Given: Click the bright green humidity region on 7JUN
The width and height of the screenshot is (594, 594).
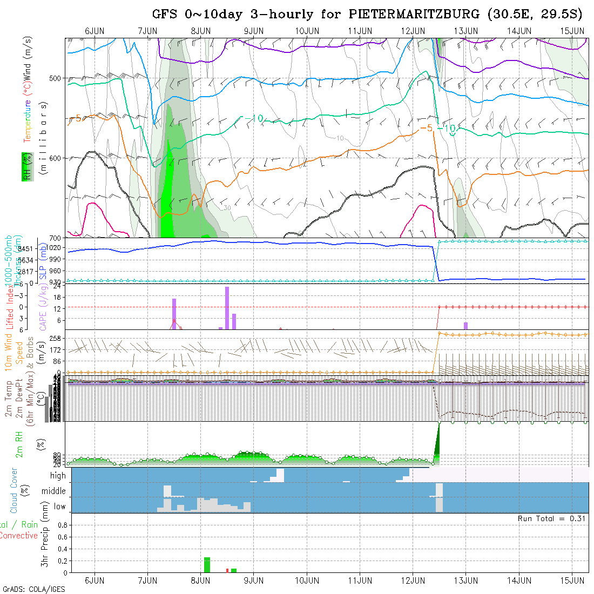Looking at the screenshot, I should tap(167, 194).
